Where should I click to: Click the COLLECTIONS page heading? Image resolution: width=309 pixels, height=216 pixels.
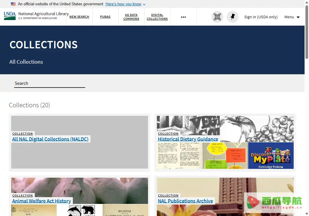pyautogui.click(x=44, y=45)
